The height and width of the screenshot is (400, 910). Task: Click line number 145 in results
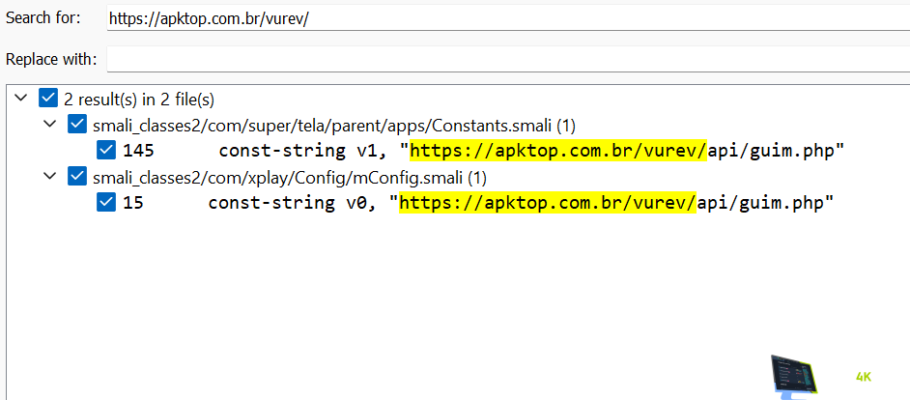pos(139,151)
